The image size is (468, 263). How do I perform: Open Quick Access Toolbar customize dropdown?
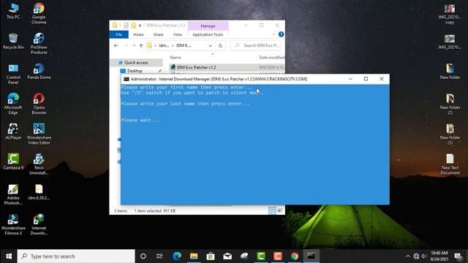[x=140, y=26]
